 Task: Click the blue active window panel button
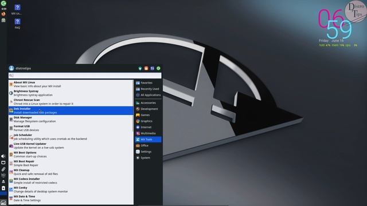pos(3,193)
